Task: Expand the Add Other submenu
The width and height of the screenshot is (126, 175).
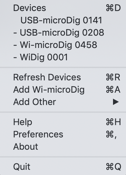Action: click(63, 102)
